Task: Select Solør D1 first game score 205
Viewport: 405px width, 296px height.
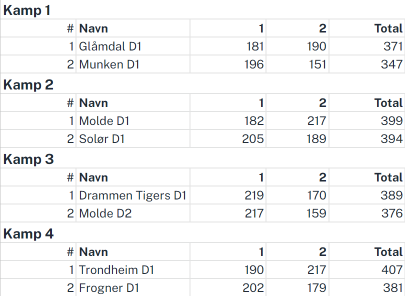Action: [253, 139]
